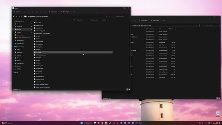Viewport: 222px width, 125px height.
Task: Open the three-dots more menu in front window
Action: pos(74,12)
